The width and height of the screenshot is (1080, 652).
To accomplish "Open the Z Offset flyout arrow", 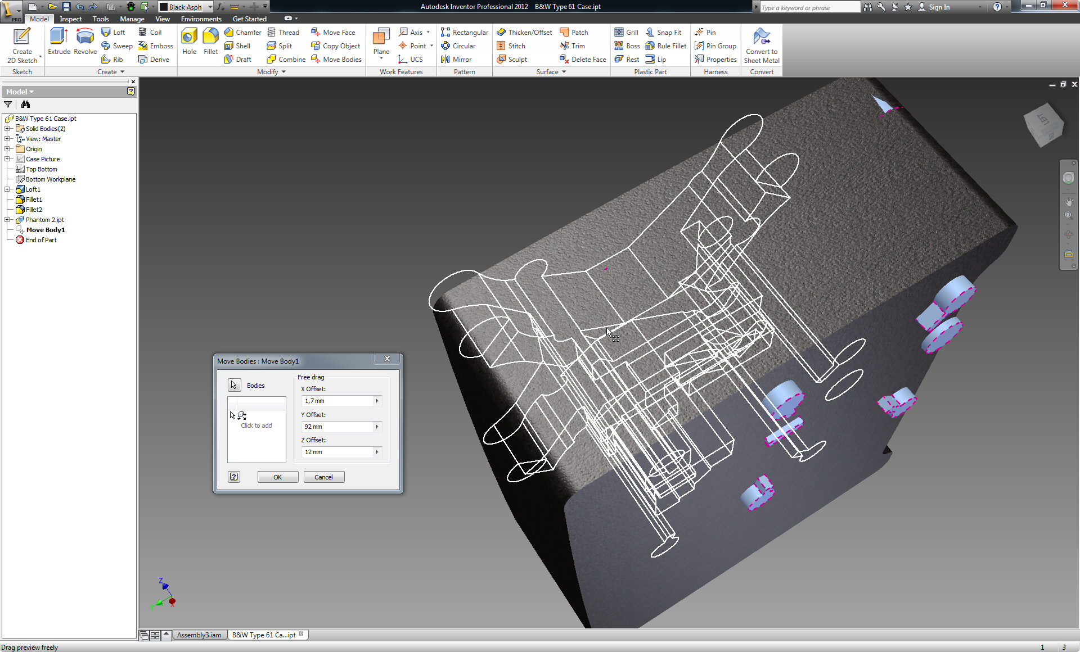I will coord(377,452).
